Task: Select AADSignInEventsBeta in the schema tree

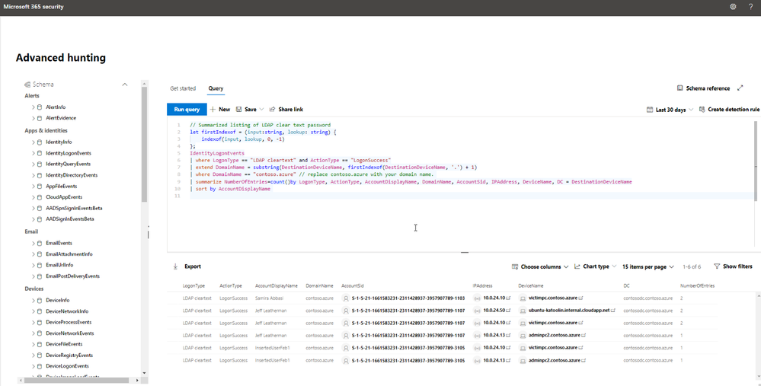Action: point(70,219)
